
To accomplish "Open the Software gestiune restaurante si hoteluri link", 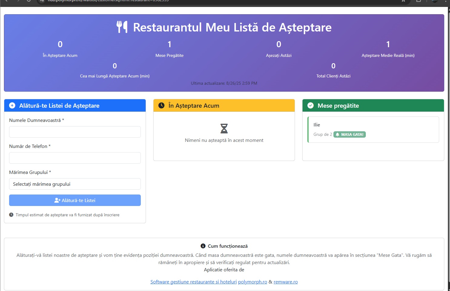I will pyautogui.click(x=194, y=282).
